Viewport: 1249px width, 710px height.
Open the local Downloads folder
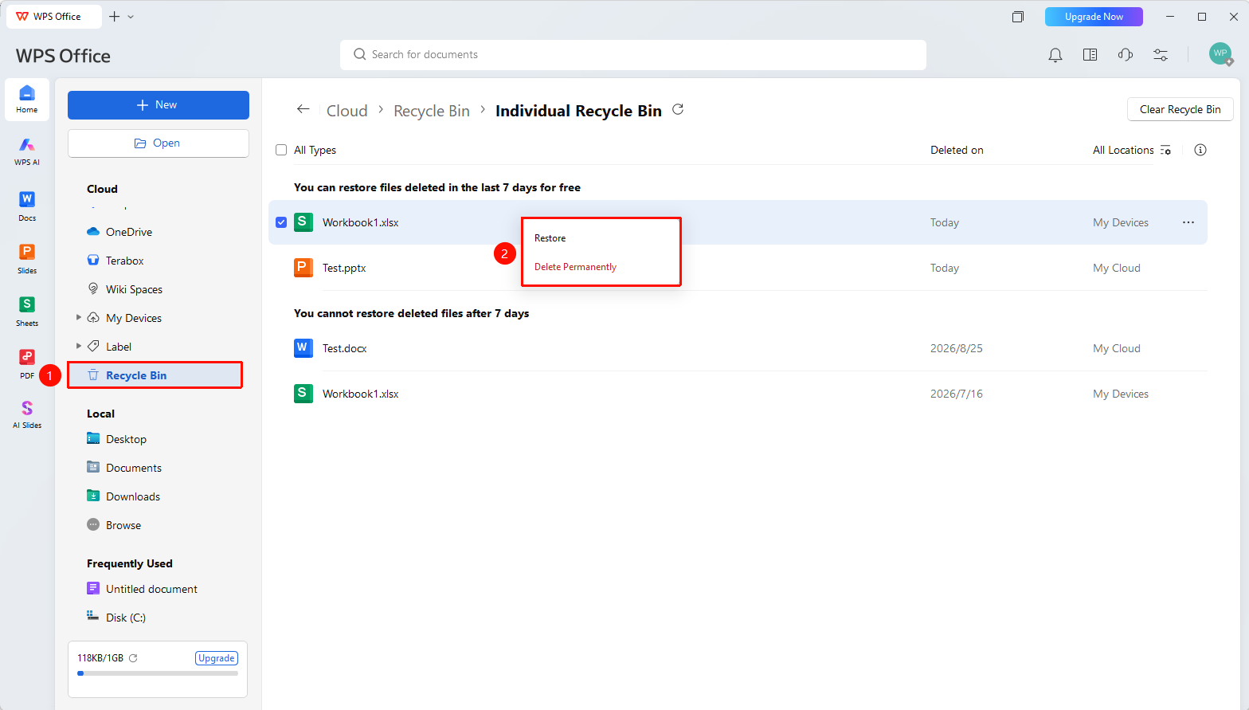tap(133, 496)
